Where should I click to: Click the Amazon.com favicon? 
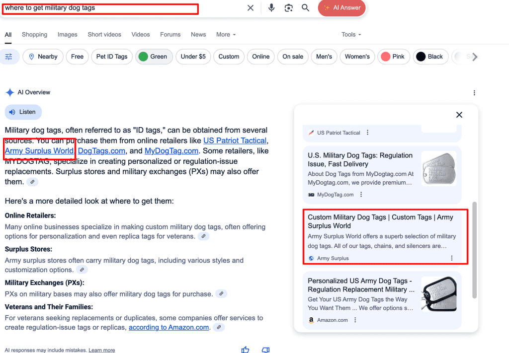click(311, 320)
